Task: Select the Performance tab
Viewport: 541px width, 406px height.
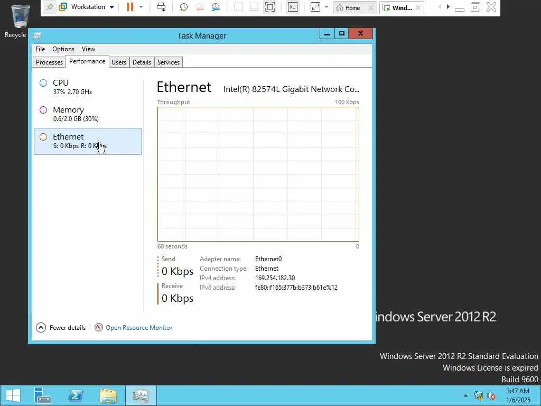Action: (x=87, y=61)
